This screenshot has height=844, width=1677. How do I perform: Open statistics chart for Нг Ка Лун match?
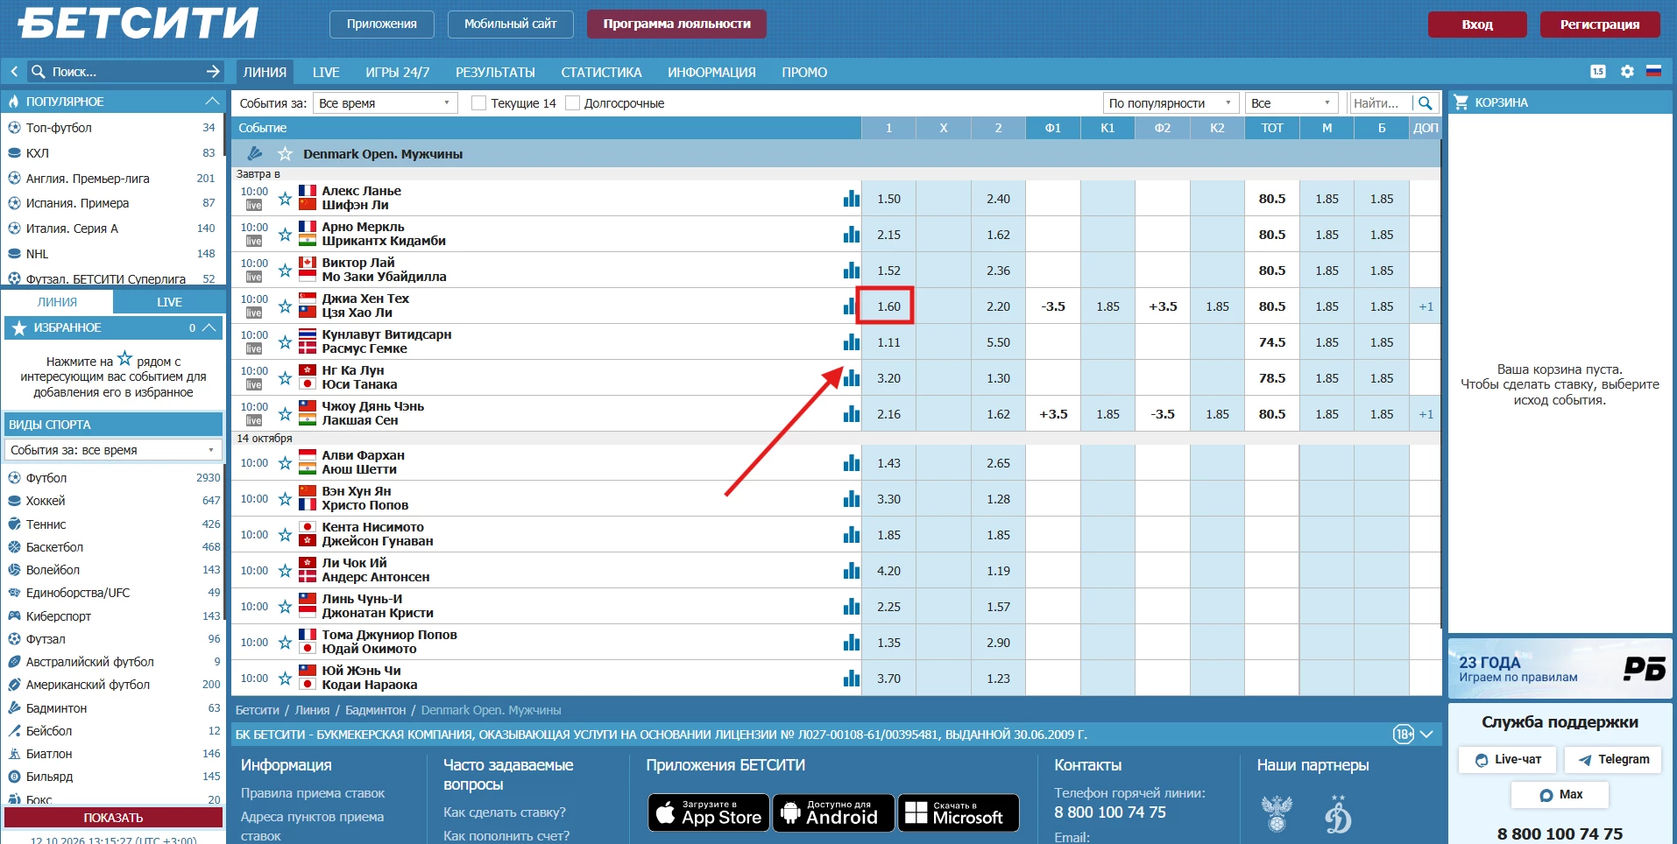[x=851, y=378]
